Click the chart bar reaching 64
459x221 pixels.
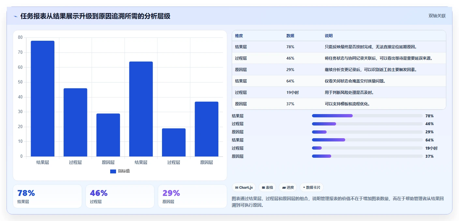[x=141, y=109]
